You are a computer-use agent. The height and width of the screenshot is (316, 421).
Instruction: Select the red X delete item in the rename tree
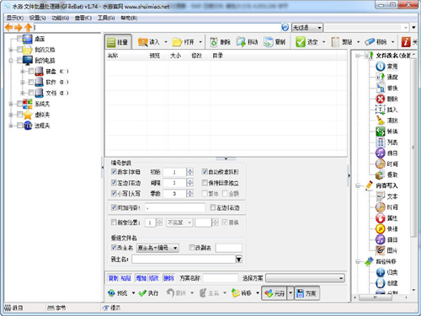[381, 99]
